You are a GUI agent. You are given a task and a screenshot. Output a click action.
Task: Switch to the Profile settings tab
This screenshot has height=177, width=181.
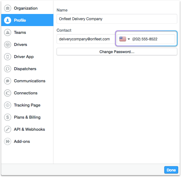coord(27,20)
